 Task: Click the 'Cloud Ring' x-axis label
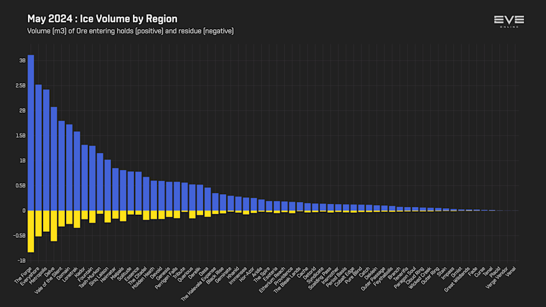coord(415,275)
